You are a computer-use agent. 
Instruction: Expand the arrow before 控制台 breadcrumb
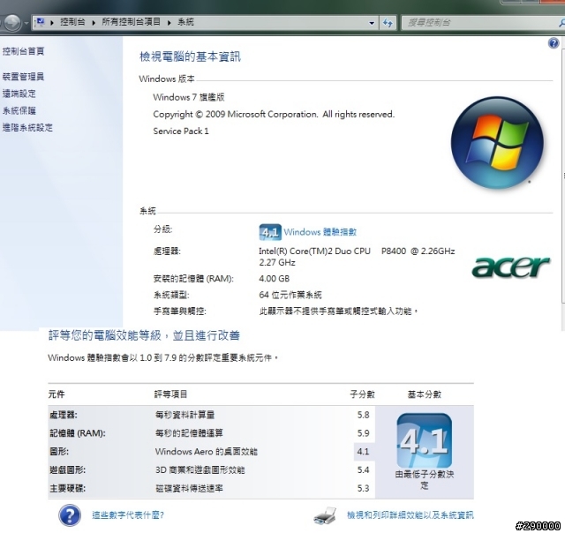coord(52,23)
